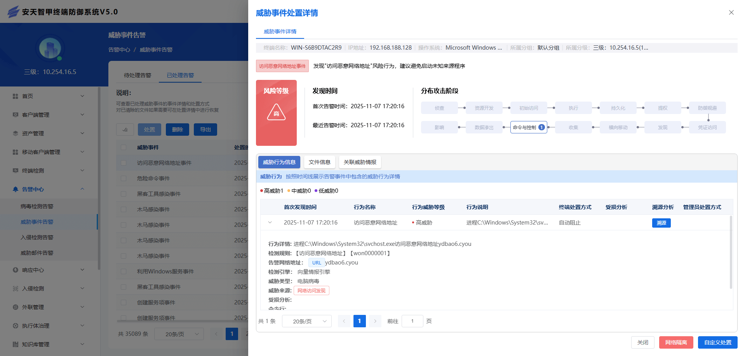Close the threat event detail panel
The image size is (745, 356).
pos(731,12)
